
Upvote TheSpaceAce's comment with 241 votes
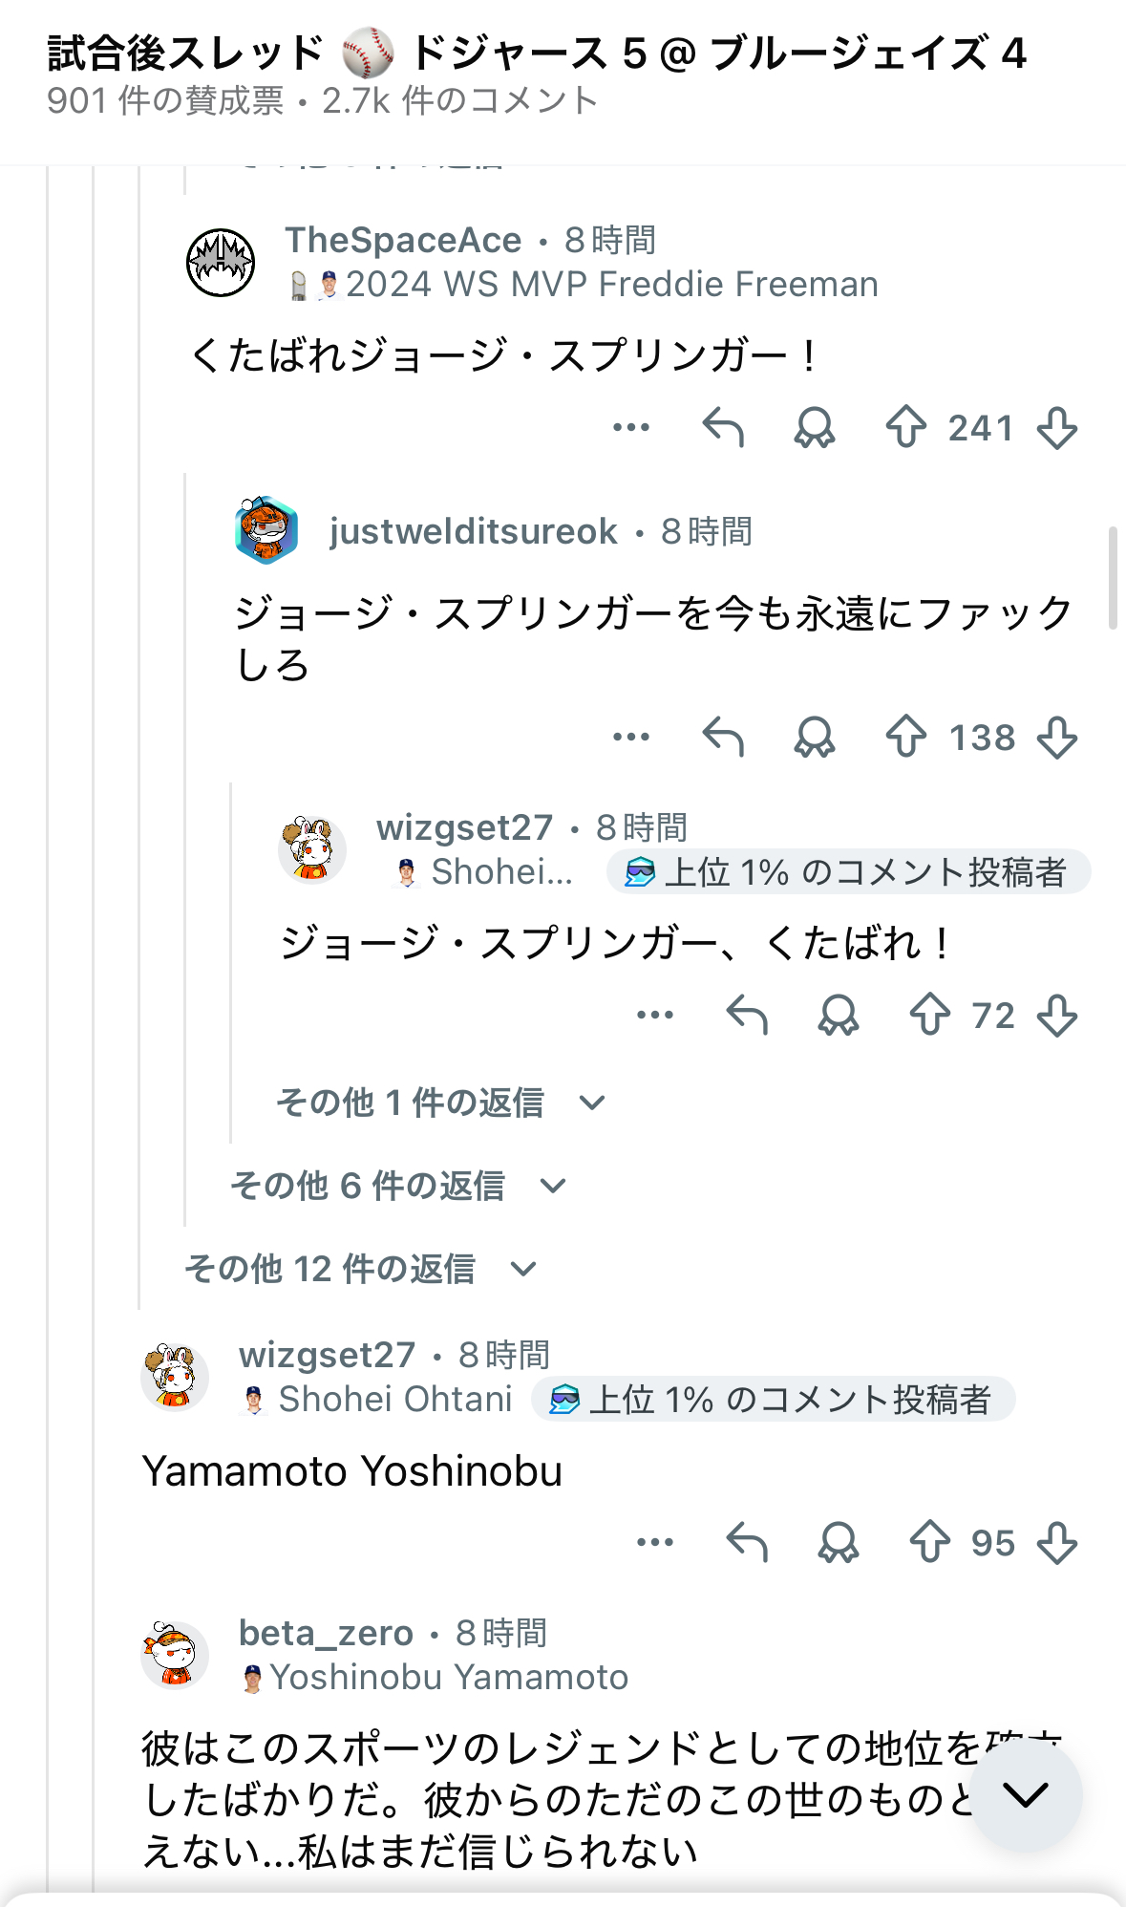click(x=905, y=427)
